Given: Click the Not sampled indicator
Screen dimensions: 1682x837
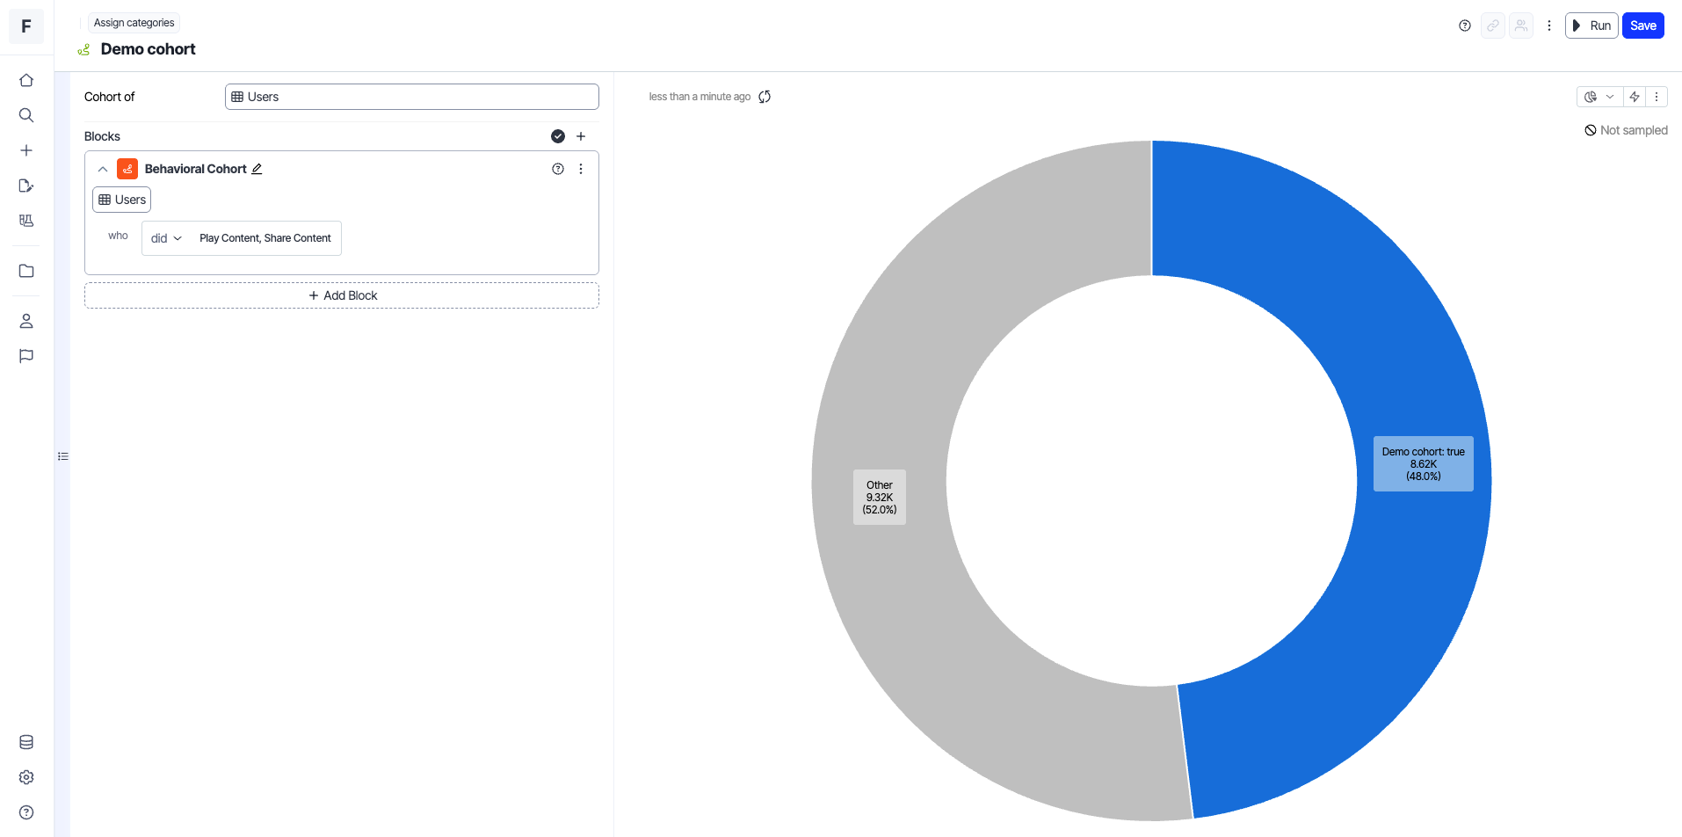Looking at the screenshot, I should point(1626,130).
